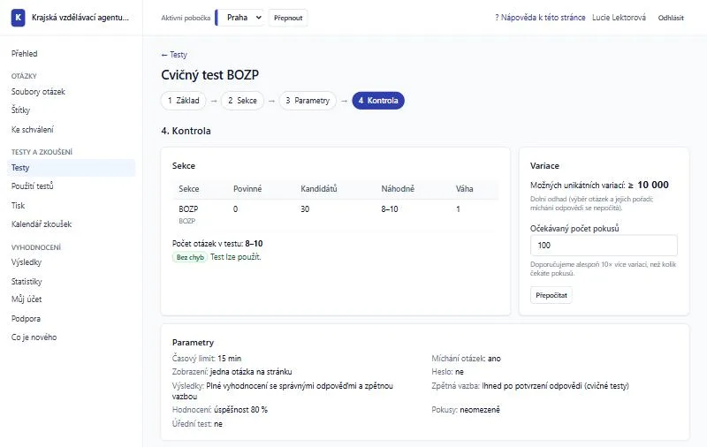The width and height of the screenshot is (707, 447).
Task: Select Testy in the sidebar
Action: tap(72, 168)
